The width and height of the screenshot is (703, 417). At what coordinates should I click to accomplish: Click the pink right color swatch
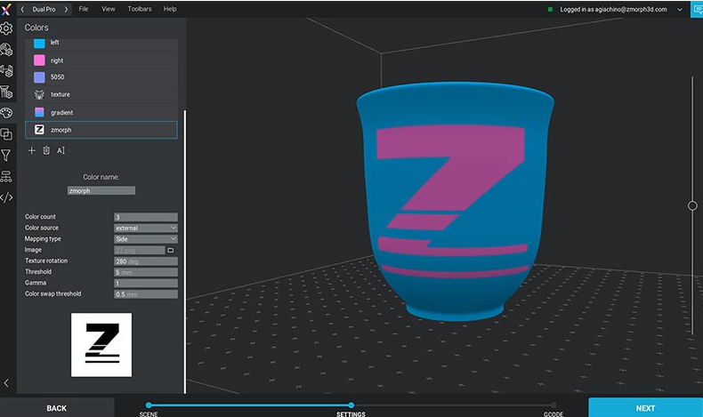pyautogui.click(x=39, y=60)
